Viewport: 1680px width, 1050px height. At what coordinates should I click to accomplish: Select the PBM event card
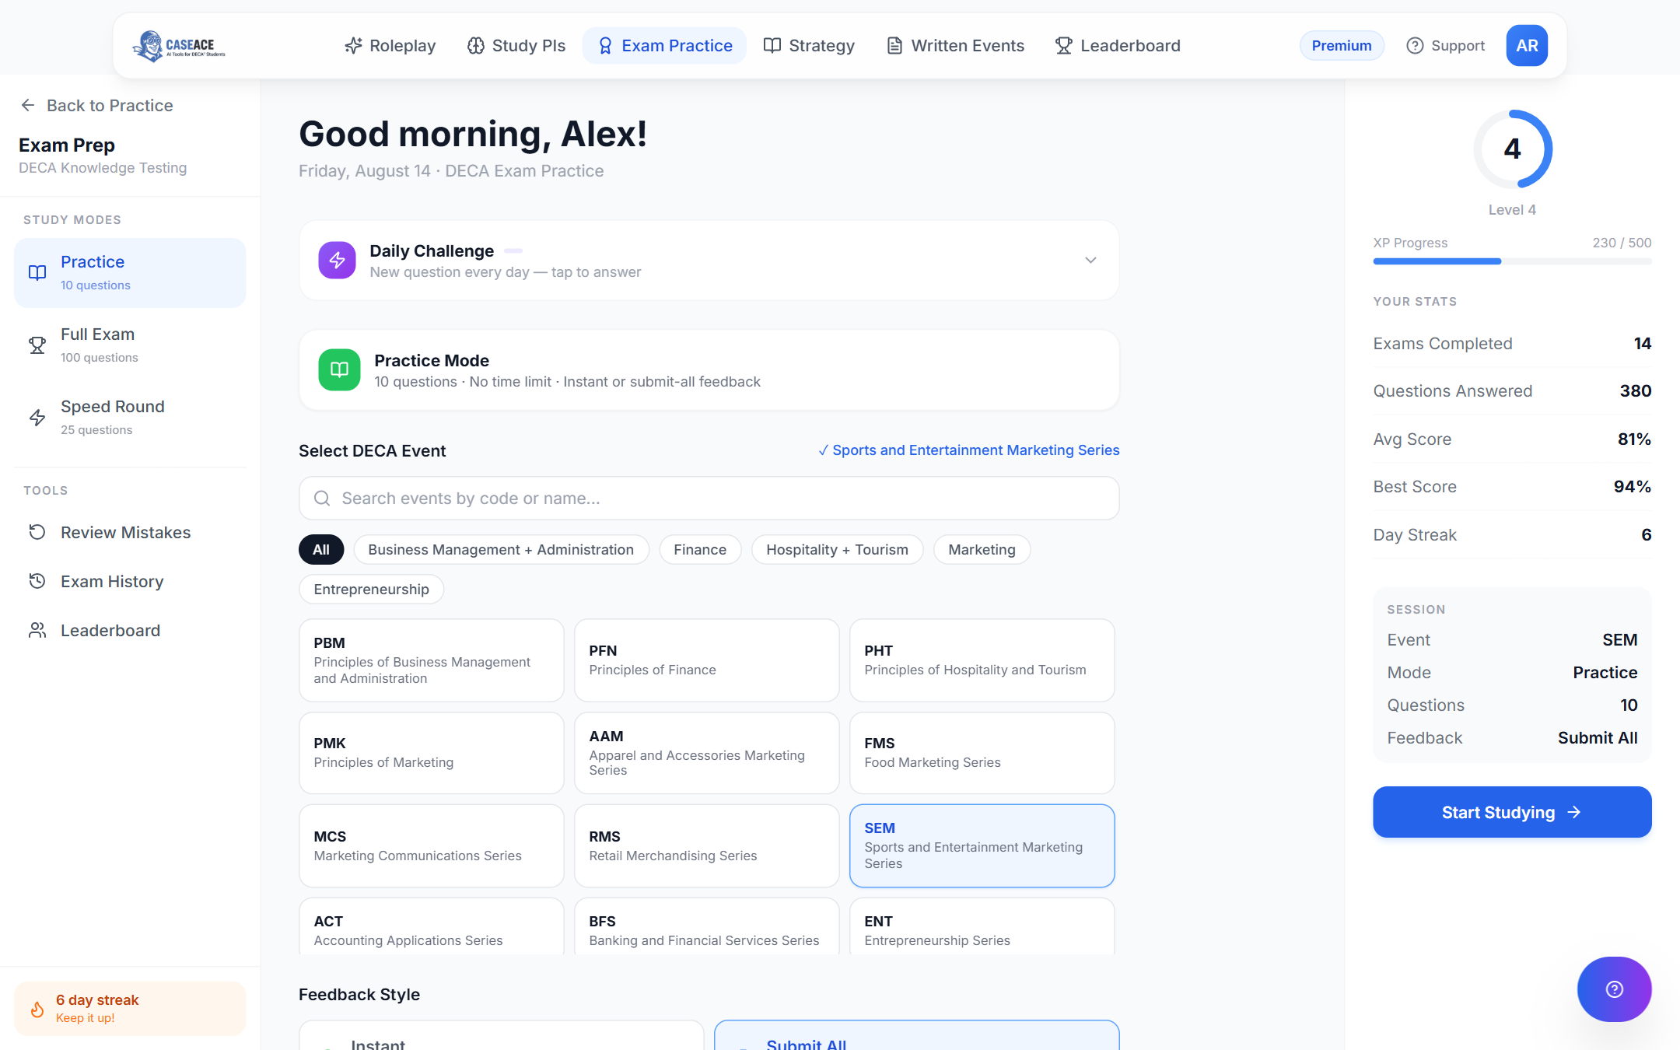pos(431,660)
